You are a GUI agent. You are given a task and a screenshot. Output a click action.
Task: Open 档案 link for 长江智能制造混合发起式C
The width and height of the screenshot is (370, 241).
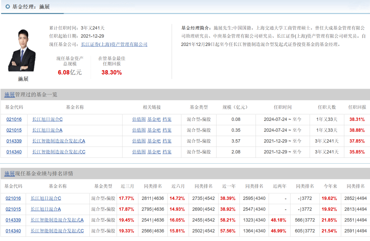(167, 152)
